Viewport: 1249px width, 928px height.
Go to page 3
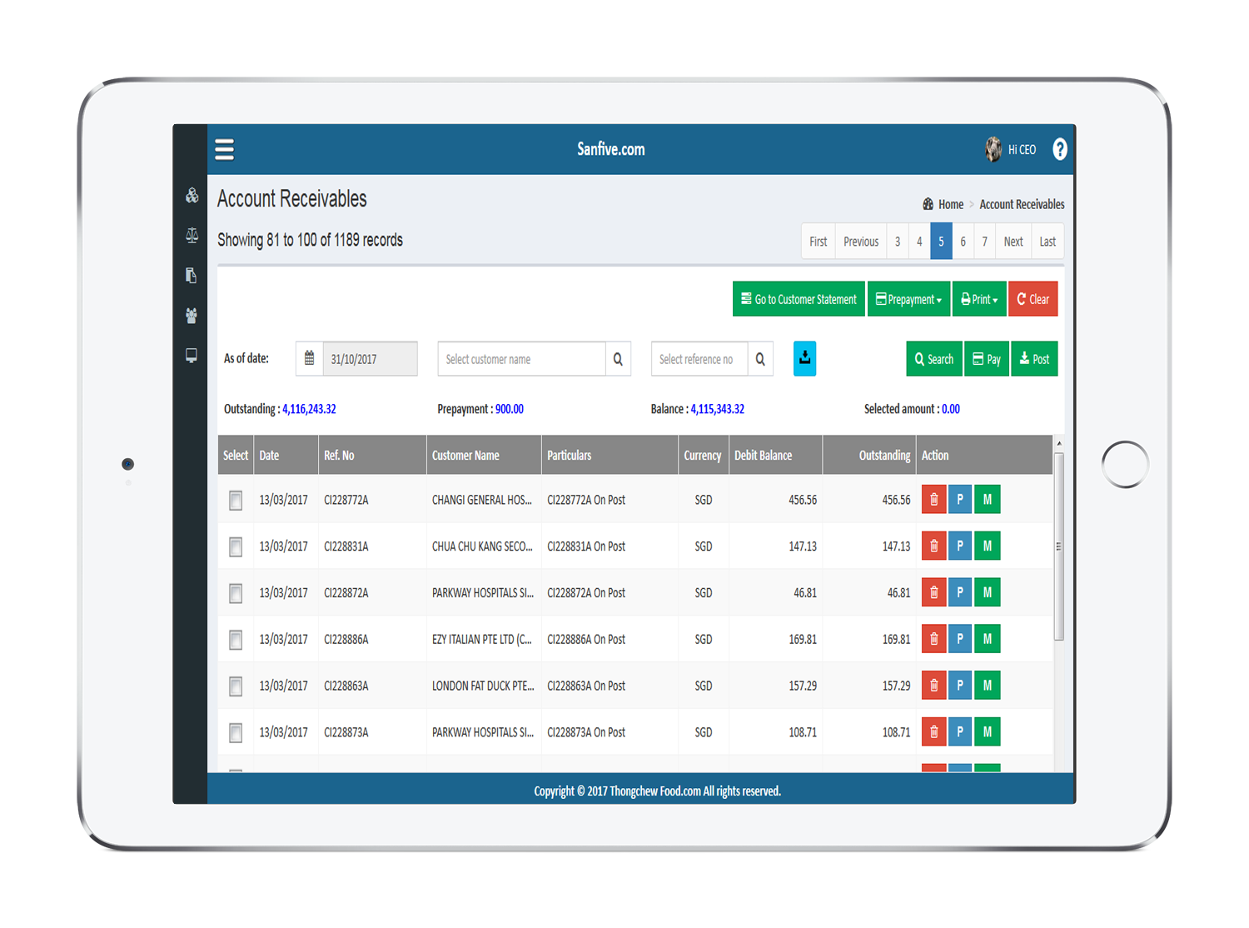pyautogui.click(x=898, y=242)
